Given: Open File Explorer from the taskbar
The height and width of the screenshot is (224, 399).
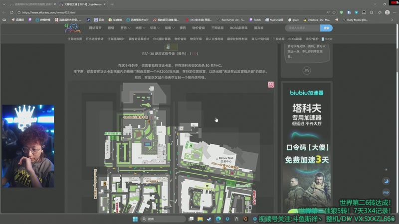Looking at the screenshot, I should [x=200, y=219].
